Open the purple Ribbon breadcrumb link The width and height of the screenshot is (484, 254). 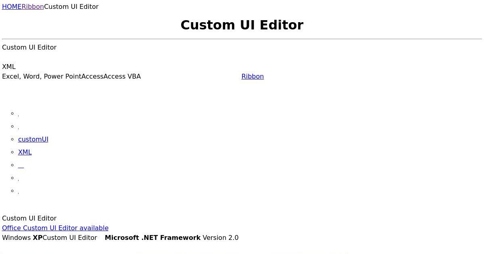click(x=33, y=6)
